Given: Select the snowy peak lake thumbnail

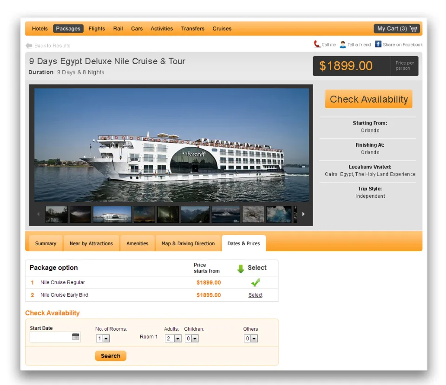Looking at the screenshot, I should coord(226,214).
